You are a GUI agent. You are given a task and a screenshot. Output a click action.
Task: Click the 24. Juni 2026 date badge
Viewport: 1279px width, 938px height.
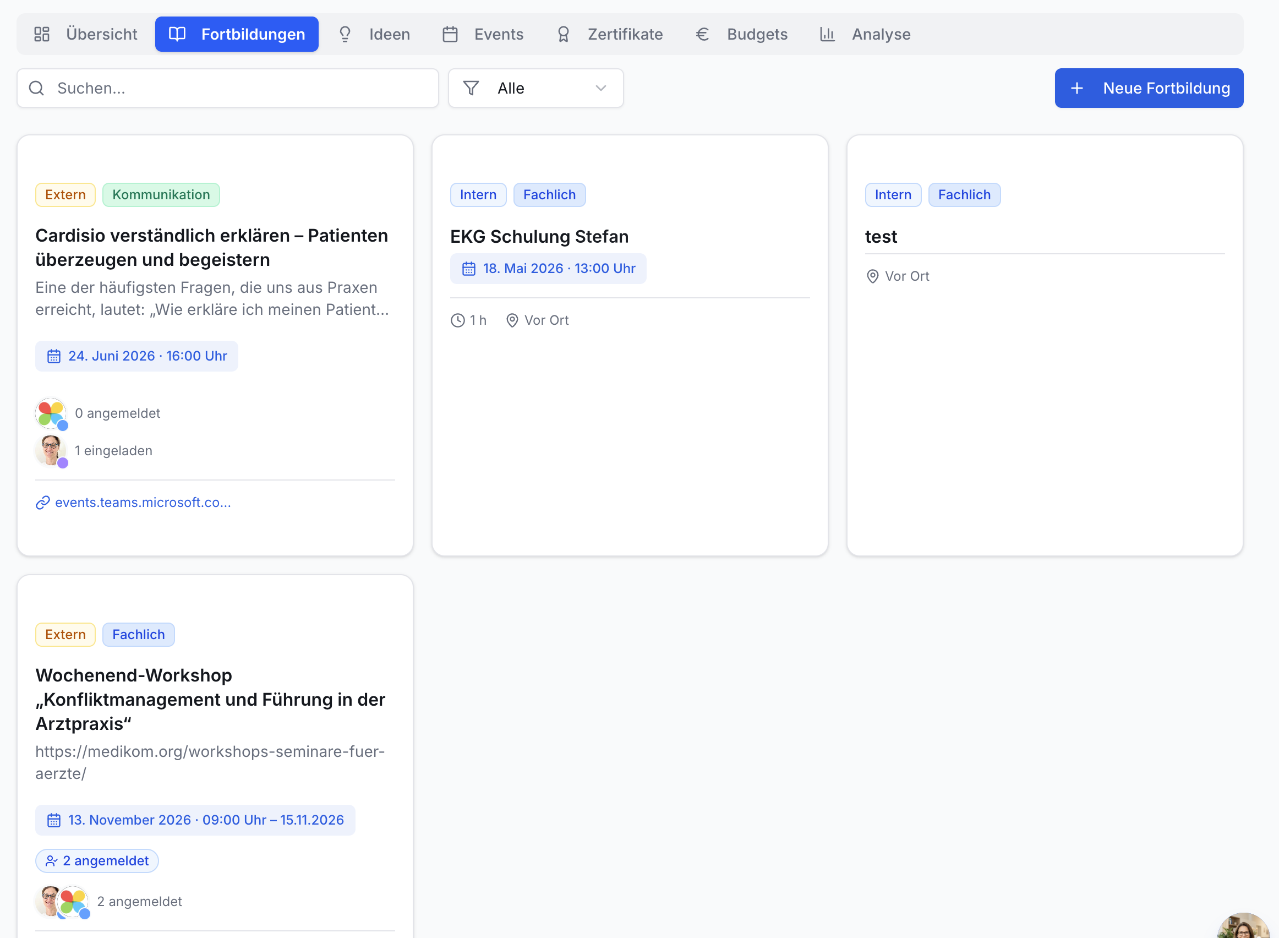[137, 356]
